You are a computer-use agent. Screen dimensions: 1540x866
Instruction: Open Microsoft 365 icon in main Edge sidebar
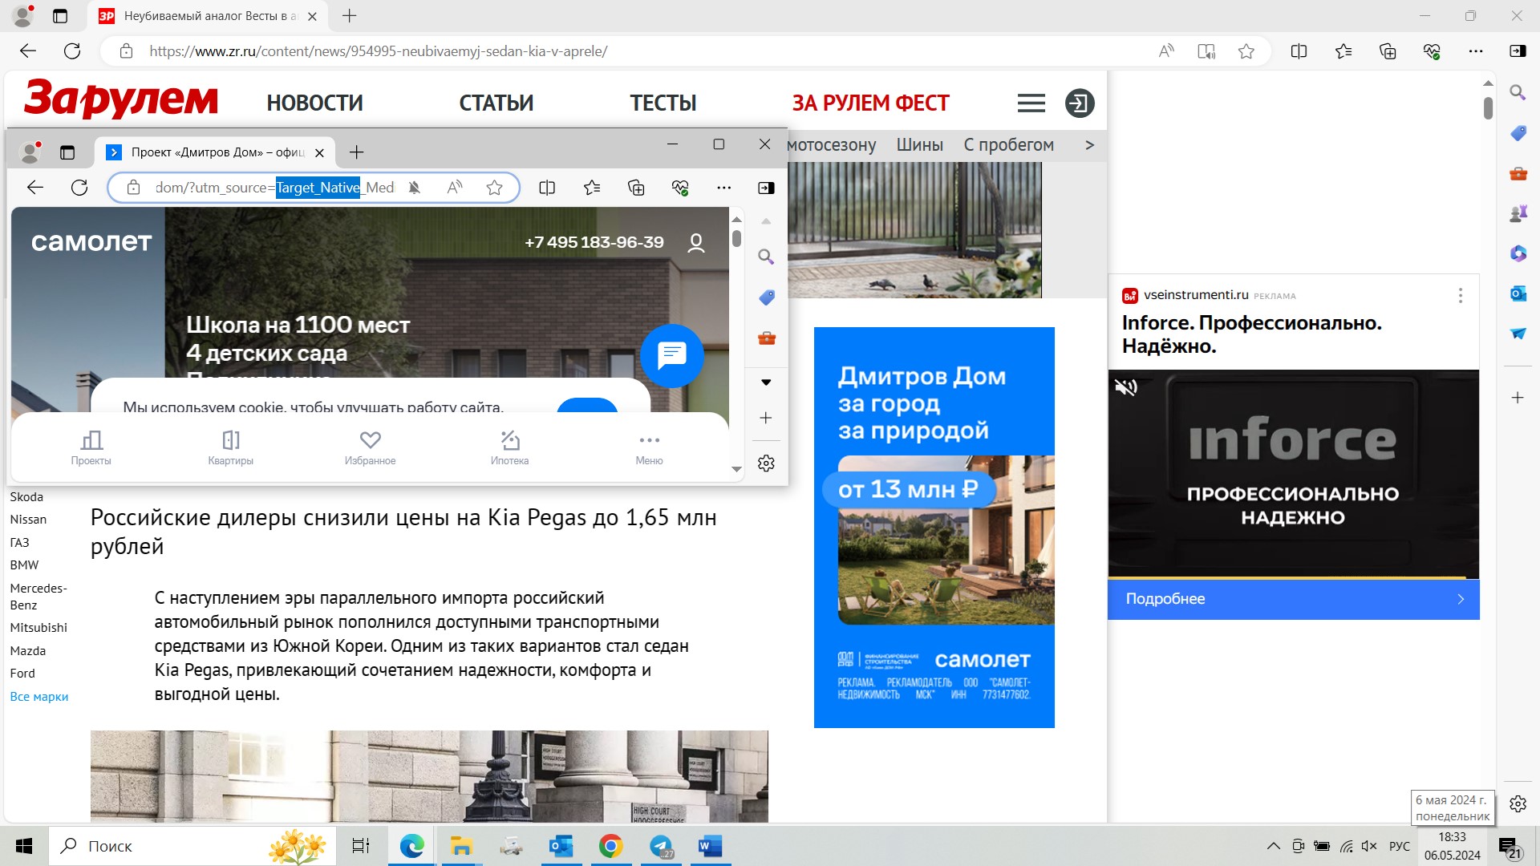click(1518, 253)
